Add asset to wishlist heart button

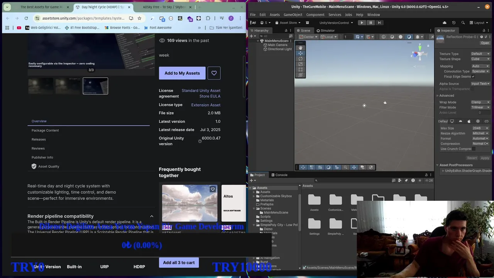click(214, 73)
